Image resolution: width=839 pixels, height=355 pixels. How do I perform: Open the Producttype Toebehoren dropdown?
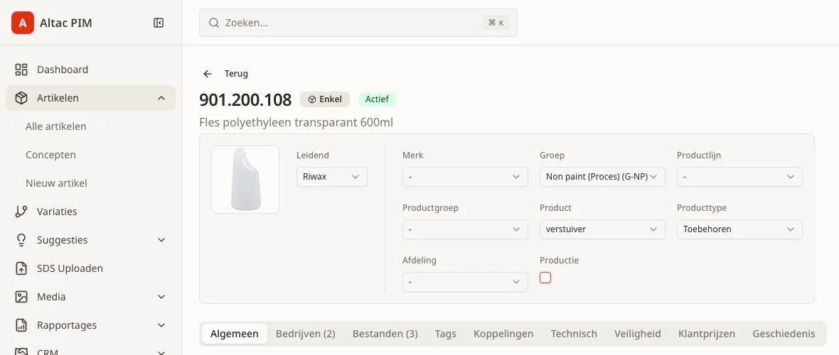coord(739,229)
